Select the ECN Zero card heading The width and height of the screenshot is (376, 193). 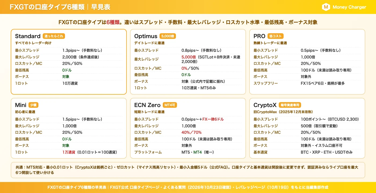point(147,105)
